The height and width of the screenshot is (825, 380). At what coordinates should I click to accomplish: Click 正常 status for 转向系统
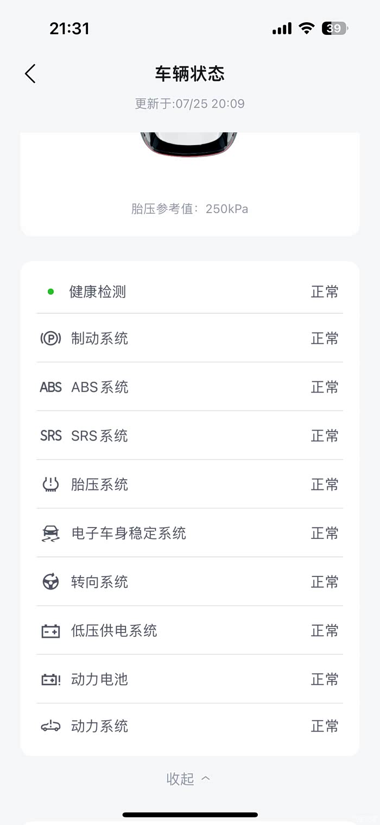click(x=325, y=582)
